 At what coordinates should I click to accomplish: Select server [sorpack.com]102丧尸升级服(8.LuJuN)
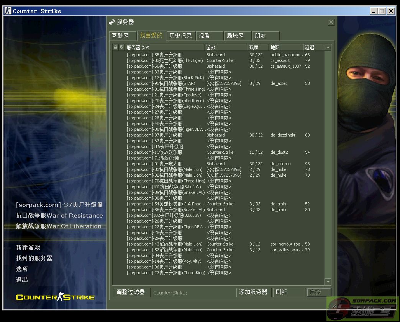218,215
